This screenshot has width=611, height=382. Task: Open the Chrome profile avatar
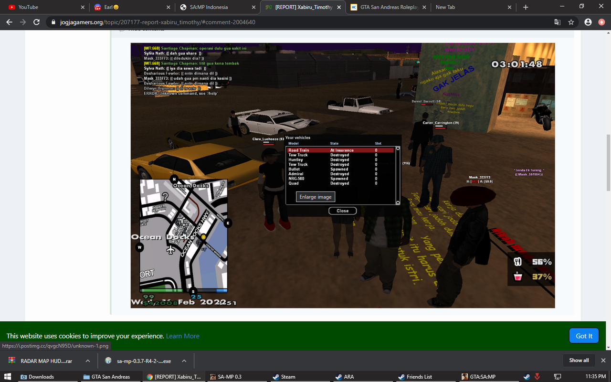(588, 22)
